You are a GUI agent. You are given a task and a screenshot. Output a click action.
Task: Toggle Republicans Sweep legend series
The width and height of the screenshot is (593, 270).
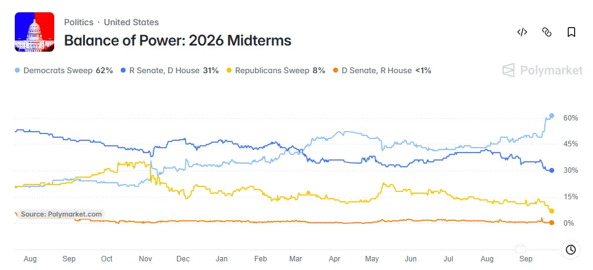pyautogui.click(x=276, y=70)
